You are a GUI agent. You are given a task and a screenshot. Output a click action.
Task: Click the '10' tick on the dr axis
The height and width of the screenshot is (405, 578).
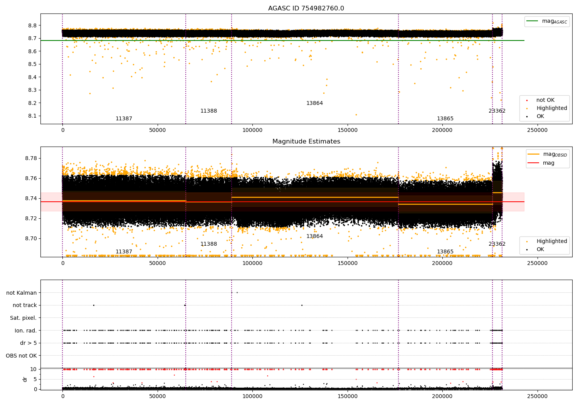click(34, 369)
